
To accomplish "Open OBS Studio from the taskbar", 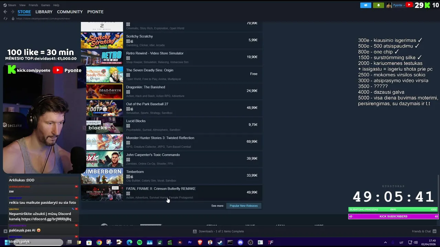I will click(250, 243).
